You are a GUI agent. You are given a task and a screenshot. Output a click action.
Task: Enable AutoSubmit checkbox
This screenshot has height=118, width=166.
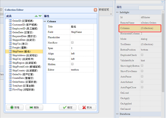click(x=142, y=82)
